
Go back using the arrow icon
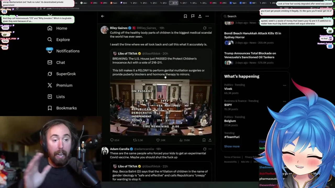(103, 16)
